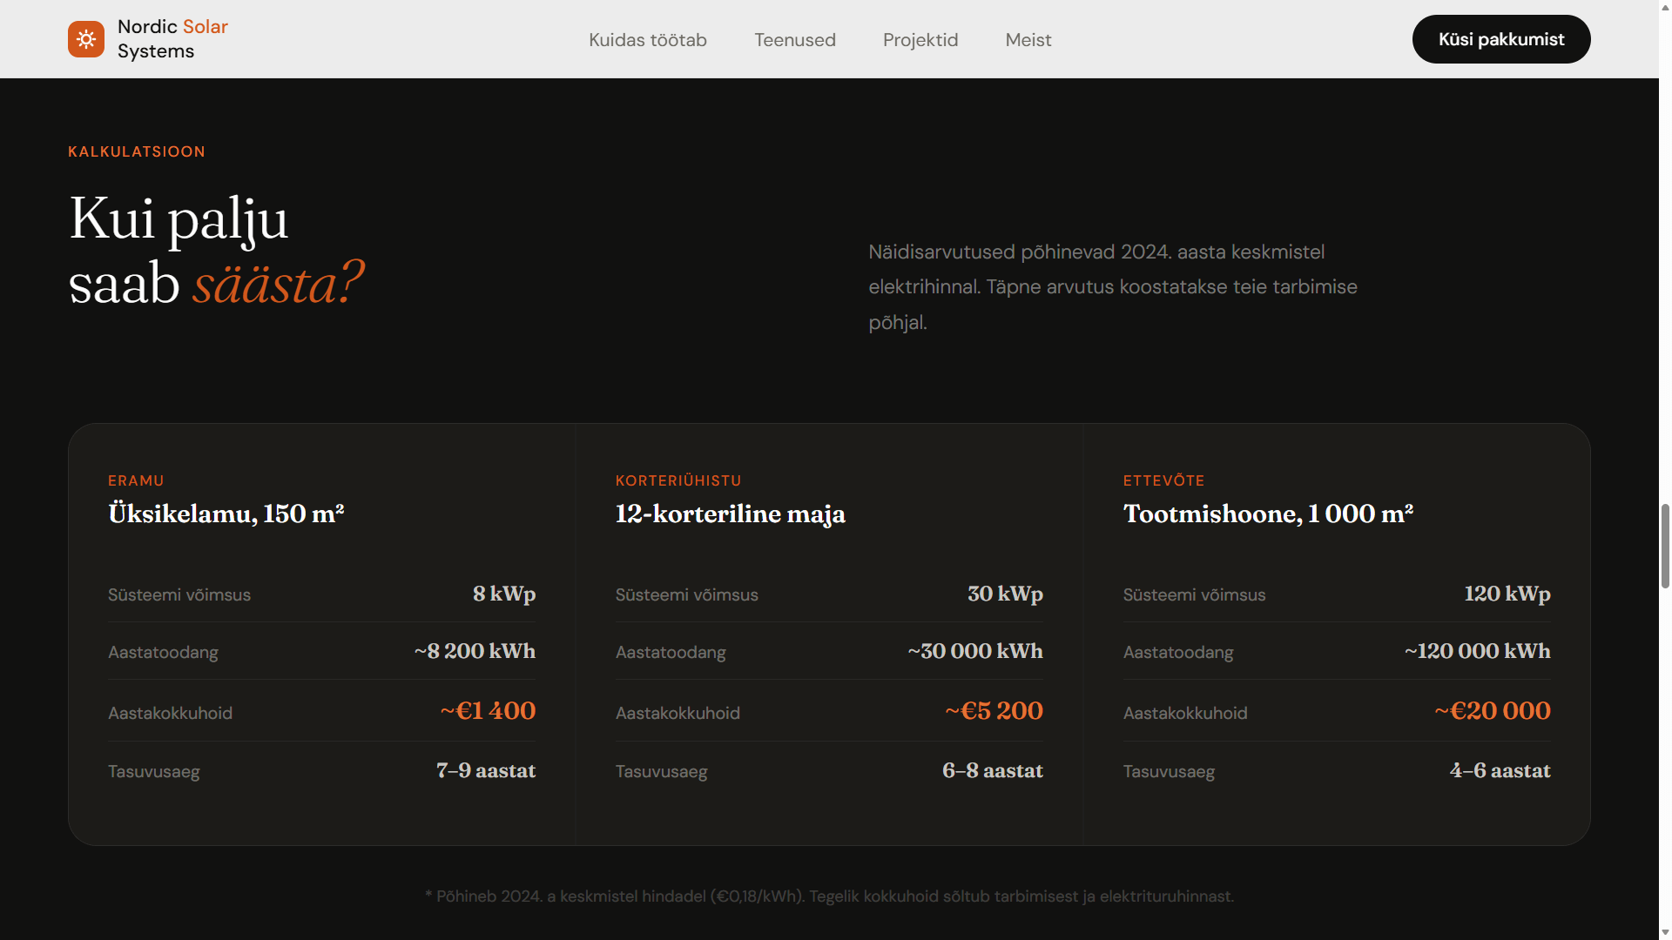Click the ERAMU category label
Screen dimensions: 1672x940
[x=136, y=480]
